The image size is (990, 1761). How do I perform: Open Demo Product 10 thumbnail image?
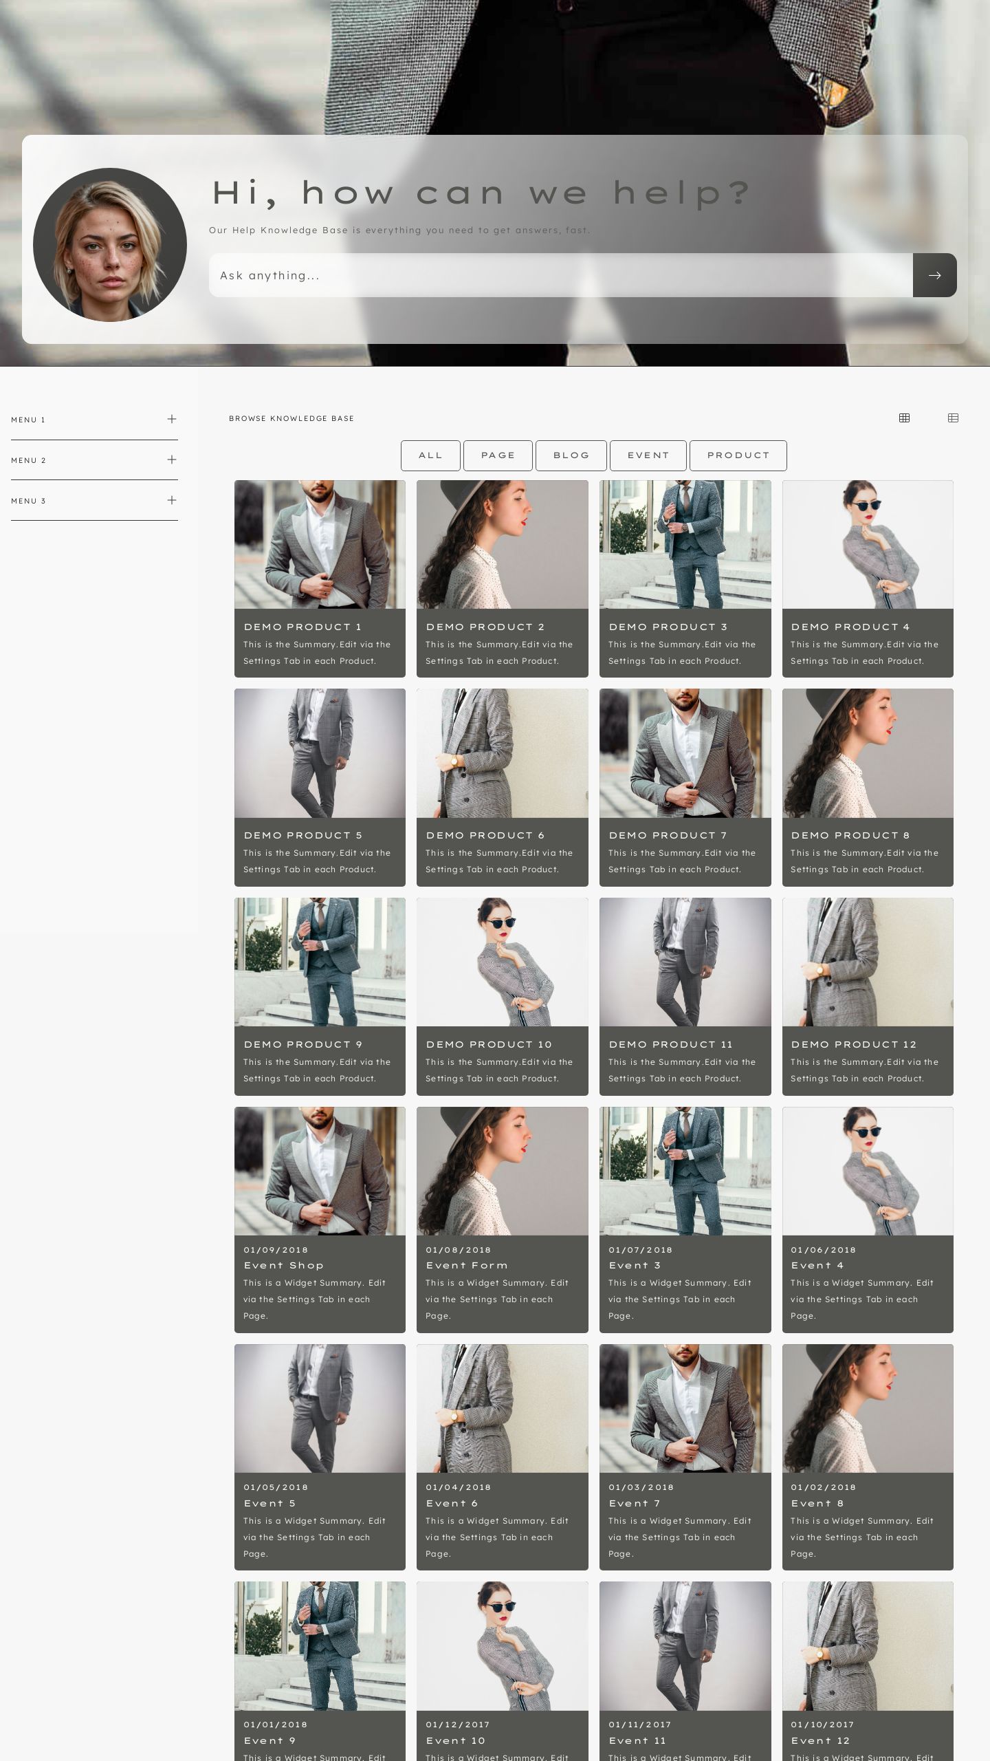tap(502, 962)
